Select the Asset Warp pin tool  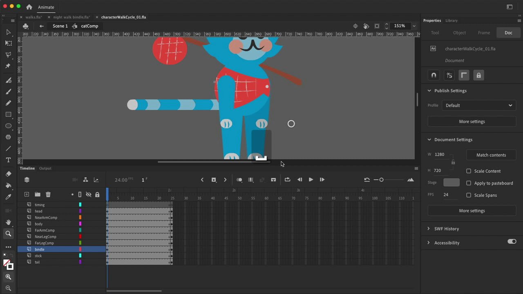click(x=8, y=66)
